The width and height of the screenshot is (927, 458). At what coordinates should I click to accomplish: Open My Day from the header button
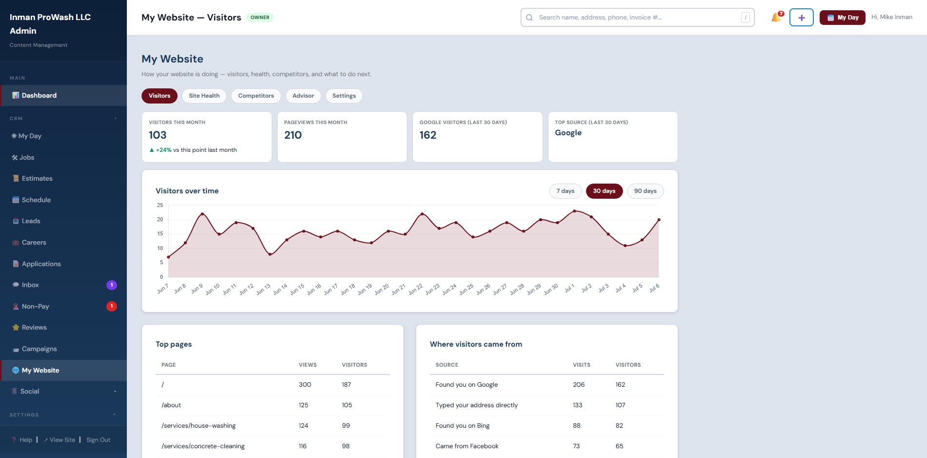pyautogui.click(x=843, y=18)
